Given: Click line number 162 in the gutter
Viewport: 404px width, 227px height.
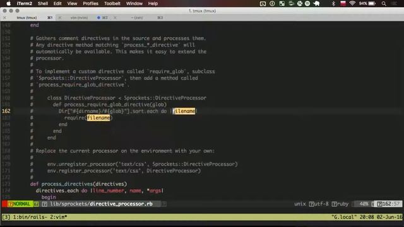Looking at the screenshot, I should pos(6,111).
